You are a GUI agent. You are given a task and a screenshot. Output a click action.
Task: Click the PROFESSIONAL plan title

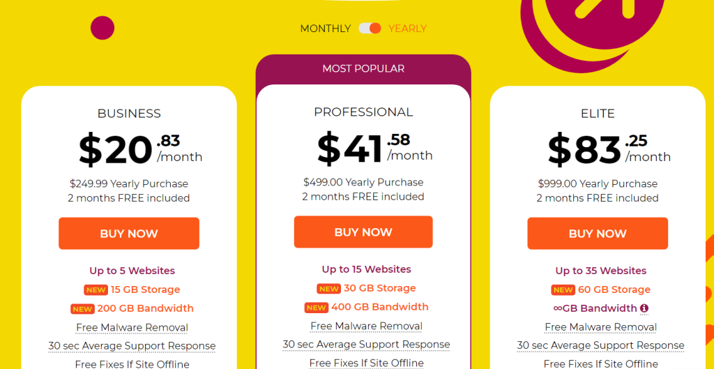click(363, 112)
